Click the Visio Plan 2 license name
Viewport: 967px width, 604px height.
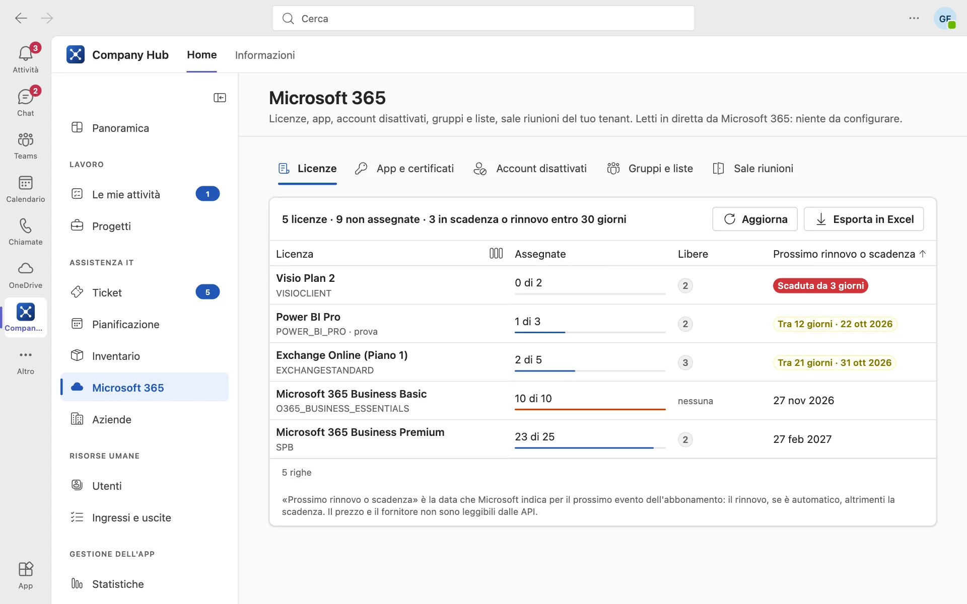point(305,278)
